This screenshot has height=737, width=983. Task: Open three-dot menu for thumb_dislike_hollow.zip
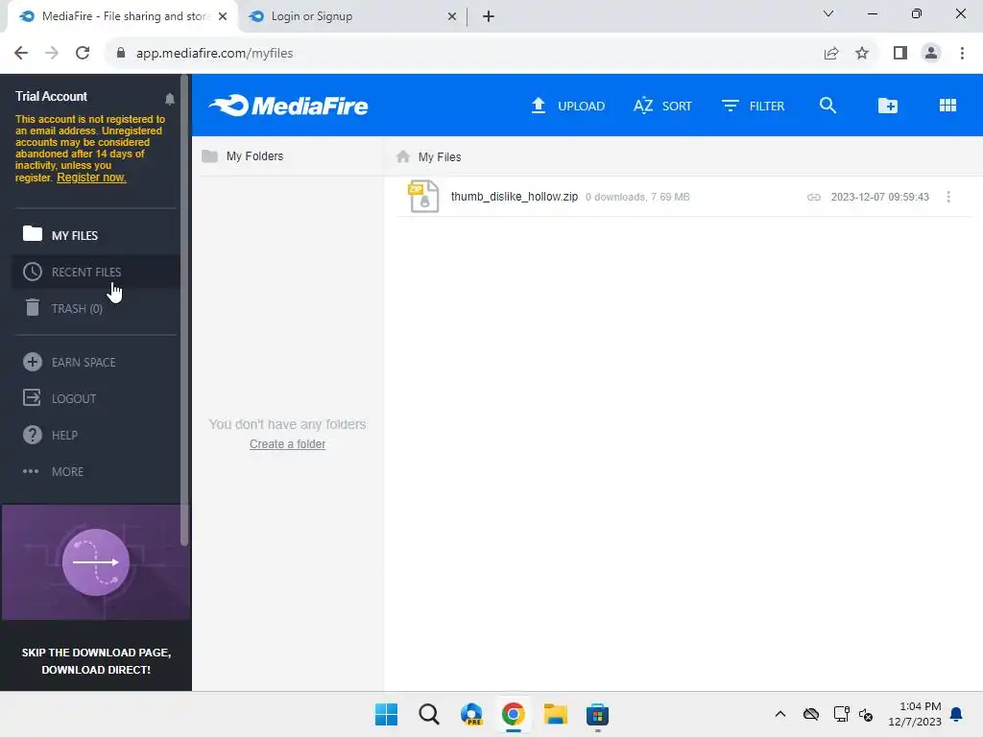click(x=947, y=197)
